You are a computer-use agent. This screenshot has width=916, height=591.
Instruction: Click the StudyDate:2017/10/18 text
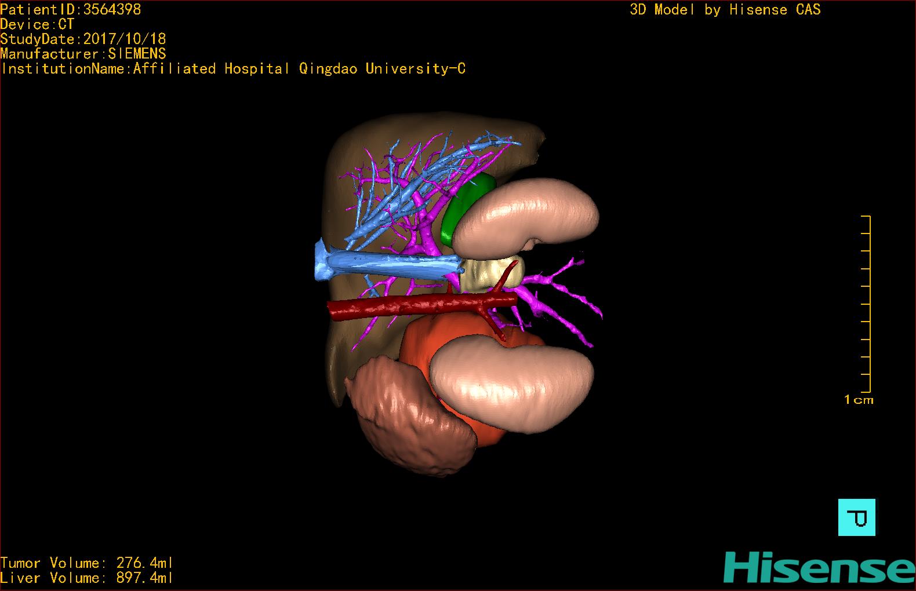(x=83, y=39)
